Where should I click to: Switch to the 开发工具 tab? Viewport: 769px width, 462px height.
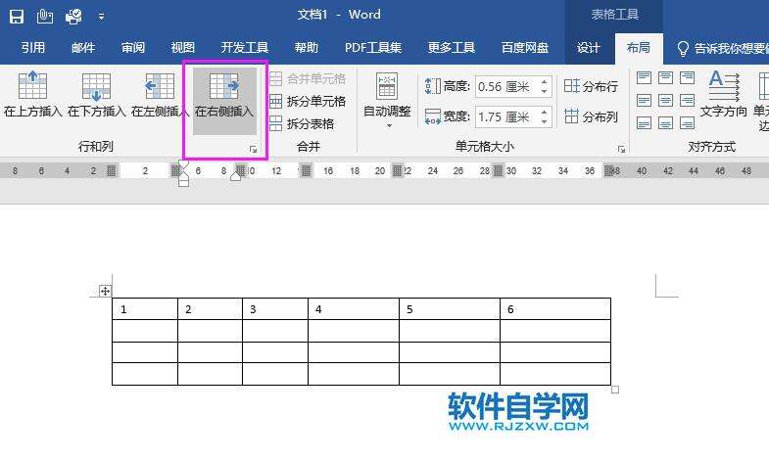[x=244, y=48]
